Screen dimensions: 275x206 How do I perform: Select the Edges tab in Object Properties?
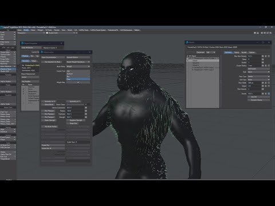tap(34, 61)
